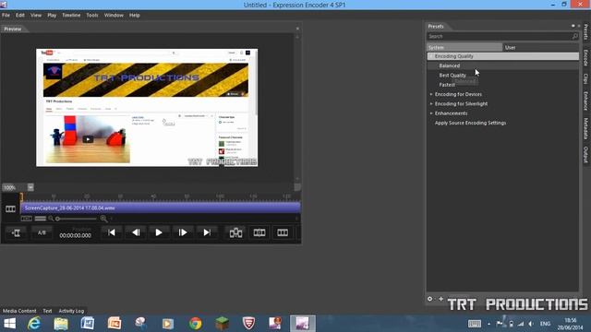This screenshot has width=591, height=332.
Task: Jump to previous marker or start
Action: pyautogui.click(x=112, y=232)
